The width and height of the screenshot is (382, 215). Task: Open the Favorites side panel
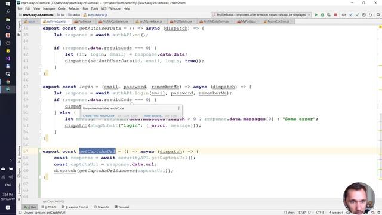pyautogui.click(x=19, y=192)
